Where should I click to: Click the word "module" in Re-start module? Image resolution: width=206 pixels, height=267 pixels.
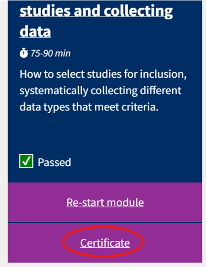click(x=125, y=202)
